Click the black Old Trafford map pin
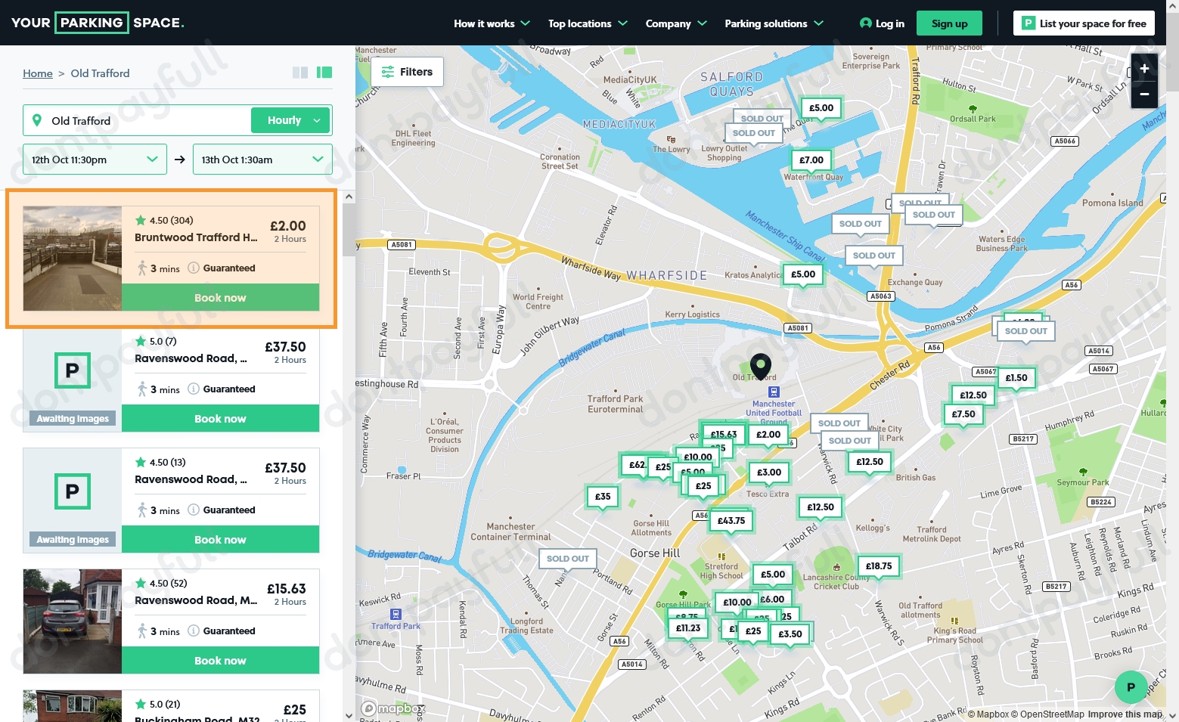 pos(760,367)
